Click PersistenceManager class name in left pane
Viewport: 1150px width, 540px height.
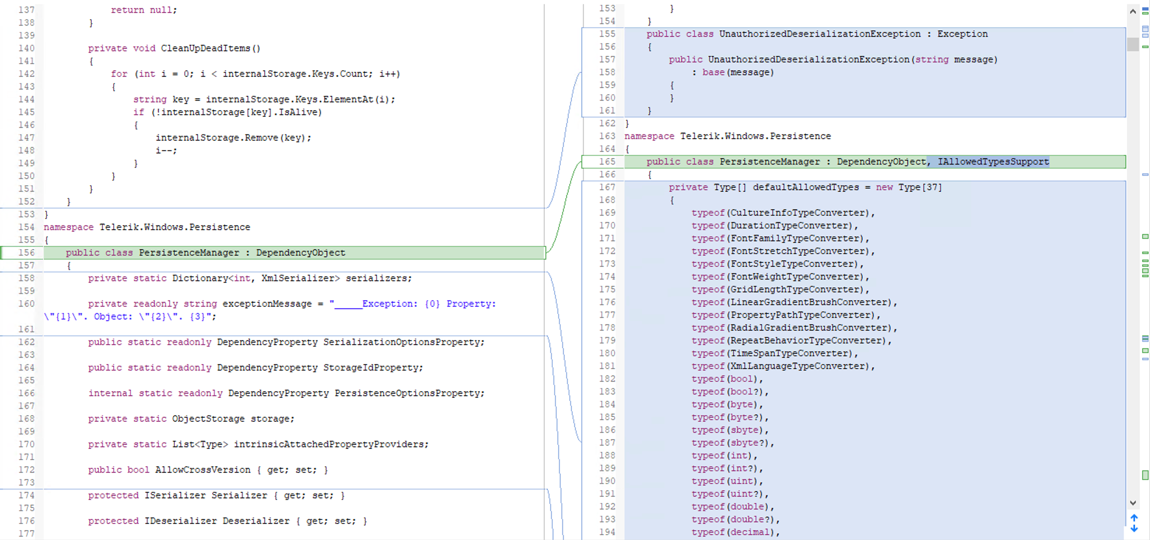pyautogui.click(x=189, y=252)
